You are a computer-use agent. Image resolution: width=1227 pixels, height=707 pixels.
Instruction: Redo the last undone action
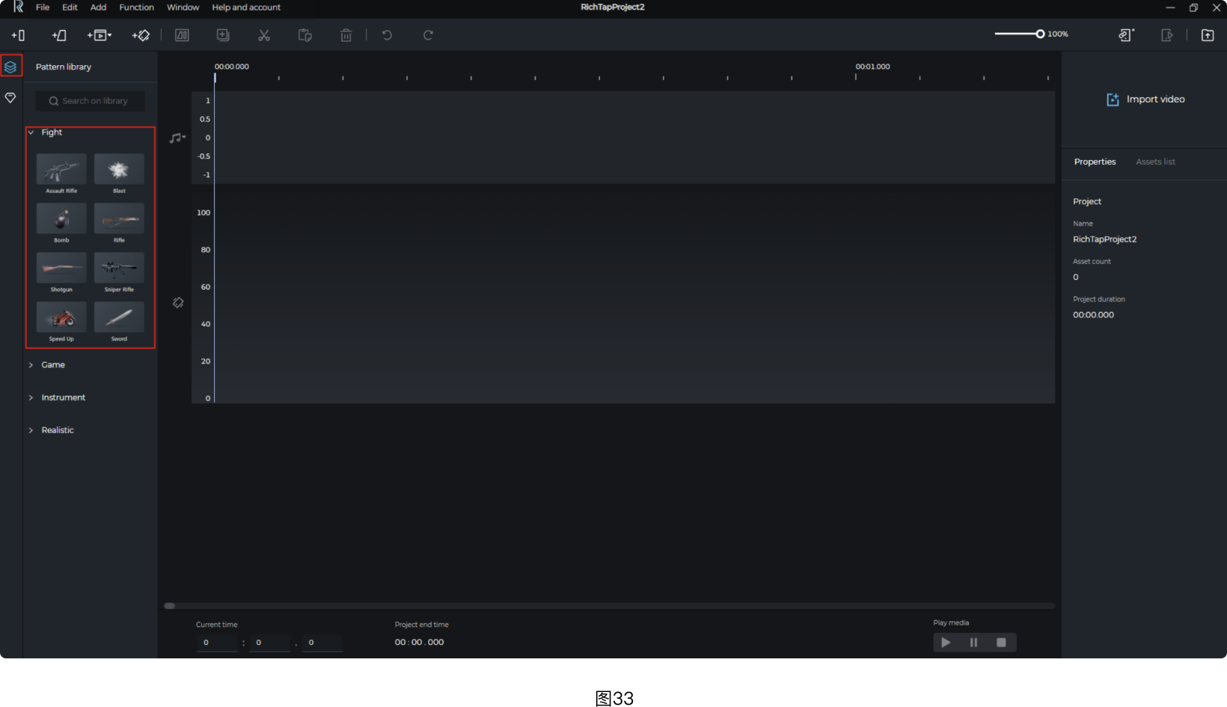tap(427, 34)
